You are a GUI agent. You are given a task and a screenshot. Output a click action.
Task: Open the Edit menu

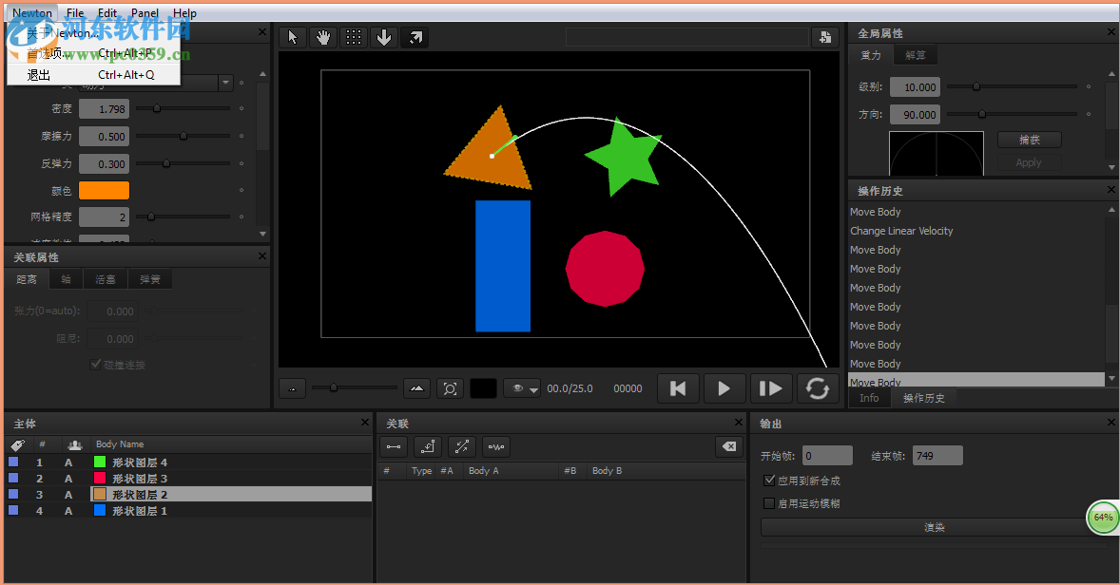pos(106,12)
